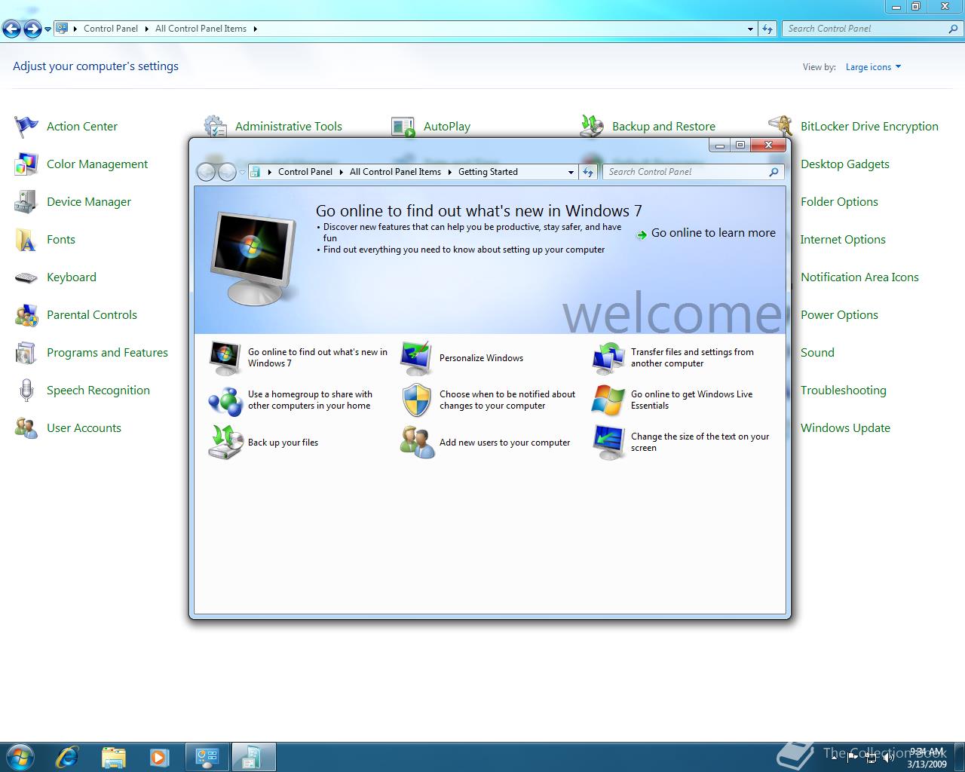Open Folder Options link

tap(839, 202)
